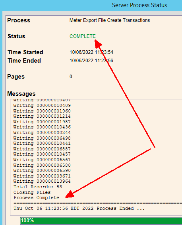Click message line 'Writing 000000010441'

[x=42, y=143]
